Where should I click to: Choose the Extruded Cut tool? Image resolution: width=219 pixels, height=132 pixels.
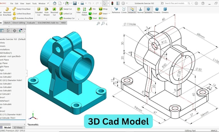click(x=39, y=12)
